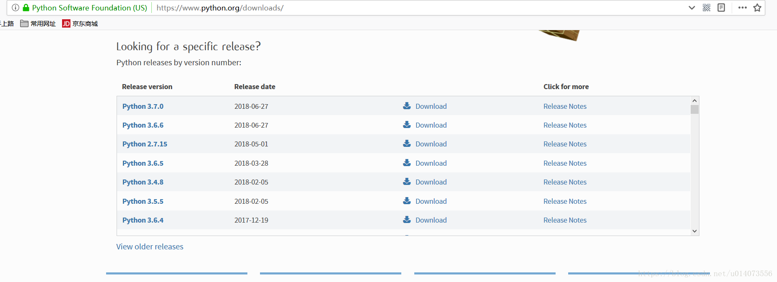The image size is (777, 282).
Task: Open the Python 2.7.15 release link
Action: pos(145,144)
